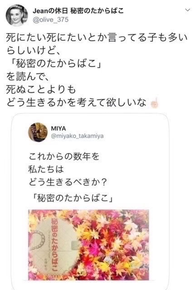Click the line どう生きるべきか？ in quoted tweet

(68, 182)
